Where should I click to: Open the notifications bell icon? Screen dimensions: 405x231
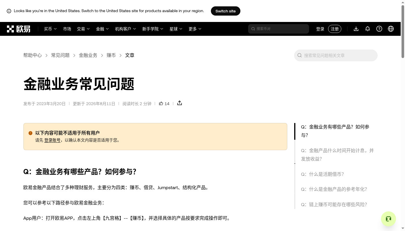(368, 29)
